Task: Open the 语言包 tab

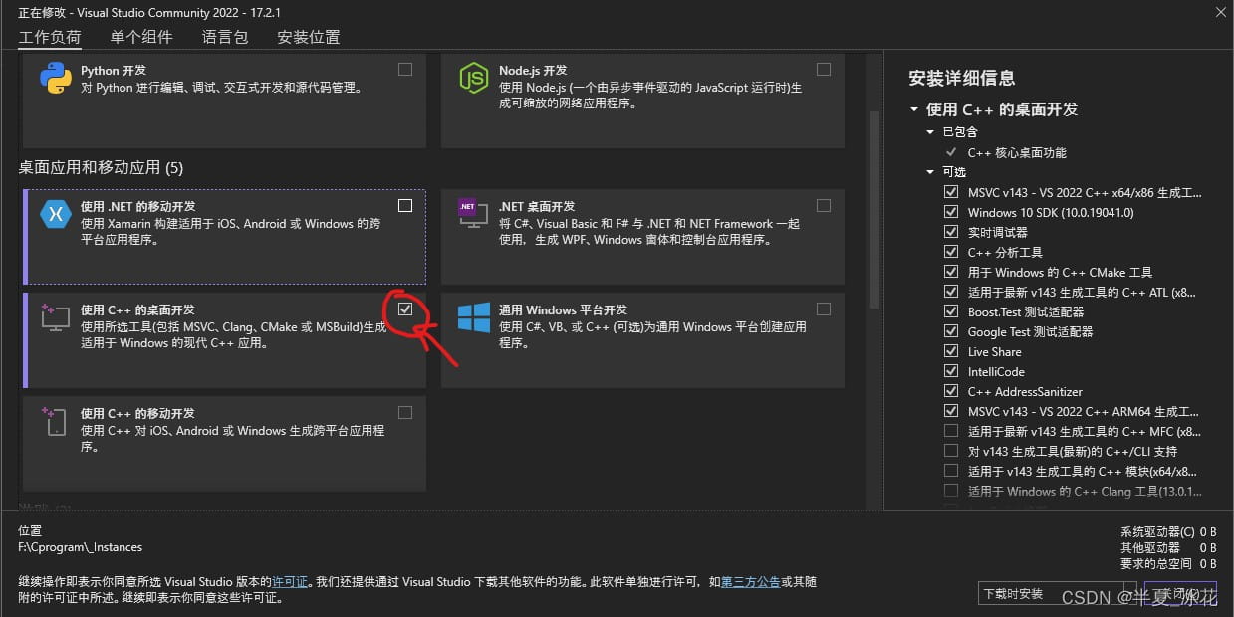Action: (225, 37)
